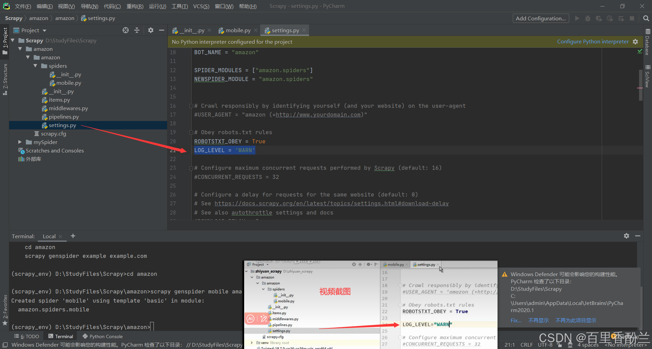Image resolution: width=652 pixels, height=349 pixels.
Task: Select Scratches and Consoles node
Action: click(x=54, y=150)
